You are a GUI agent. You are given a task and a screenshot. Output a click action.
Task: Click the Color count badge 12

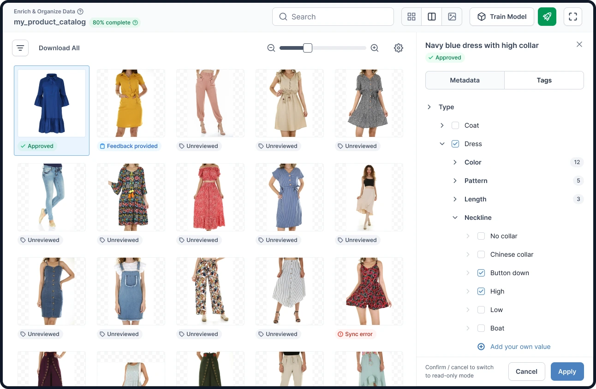(577, 162)
